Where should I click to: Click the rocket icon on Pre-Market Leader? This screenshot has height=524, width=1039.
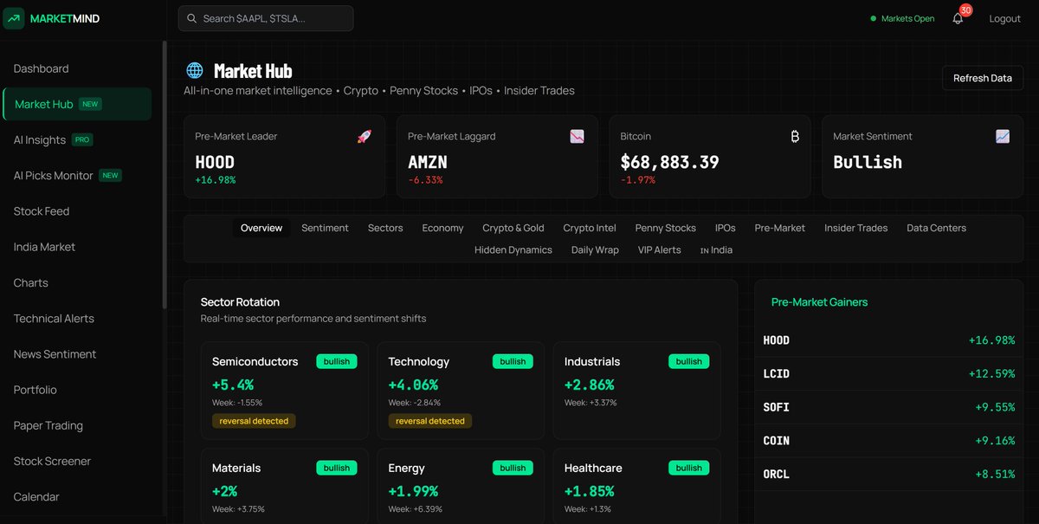[x=365, y=136]
